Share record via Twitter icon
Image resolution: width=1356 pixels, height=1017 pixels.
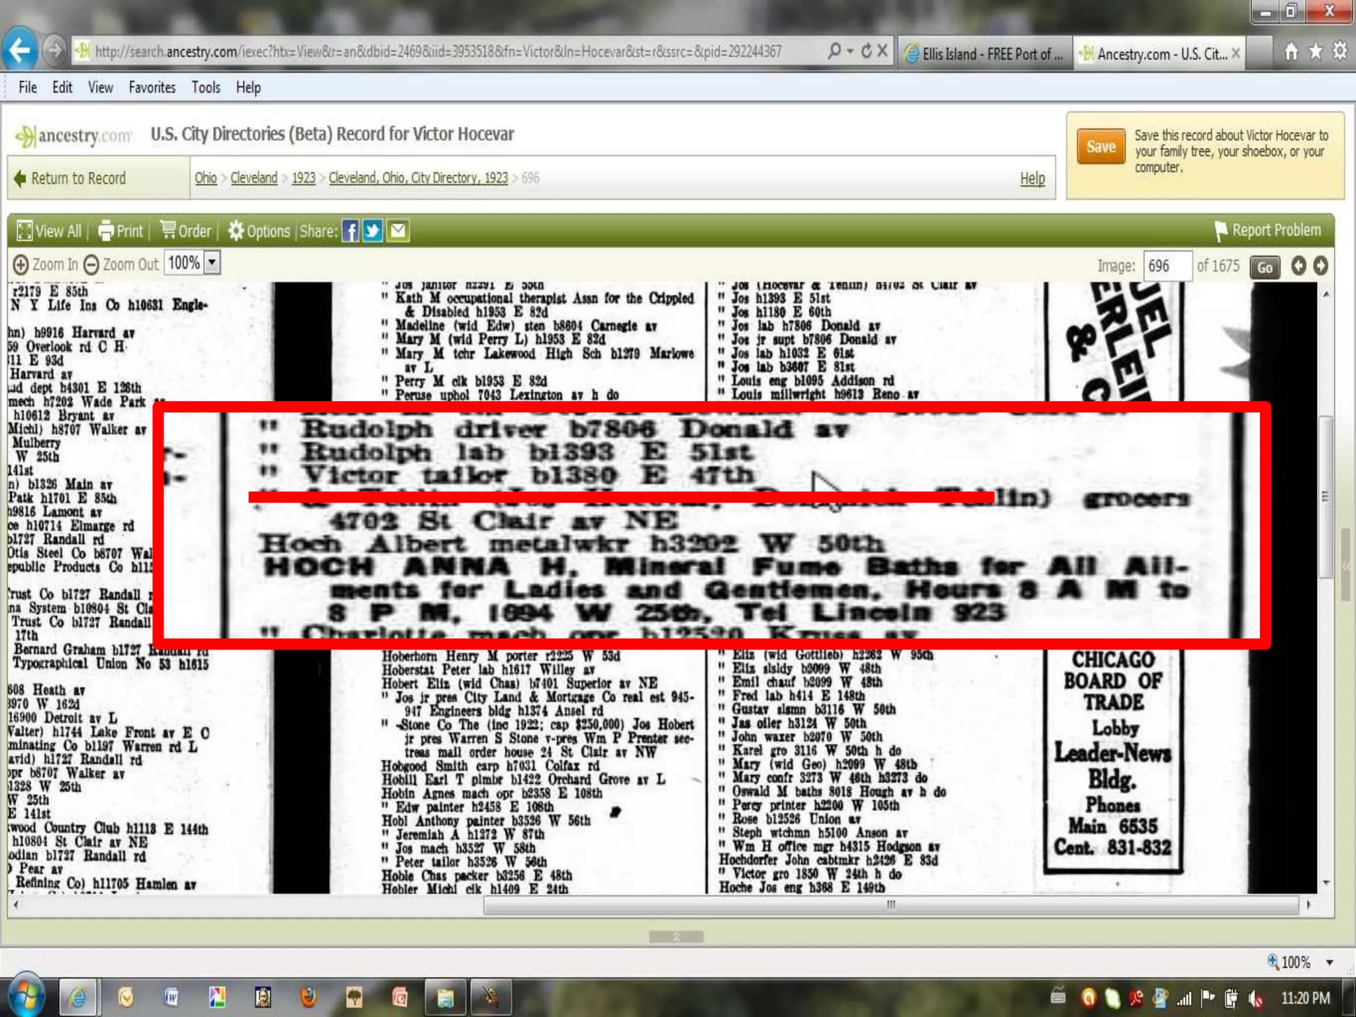coord(373,231)
